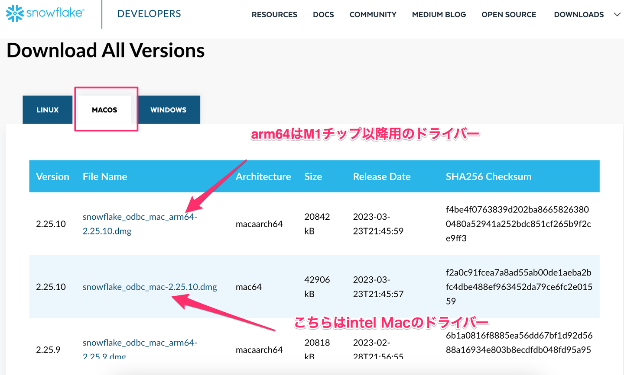Image resolution: width=624 pixels, height=375 pixels.
Task: Click checksum starting with 6b1a0816f8885e
Action: tap(519, 343)
